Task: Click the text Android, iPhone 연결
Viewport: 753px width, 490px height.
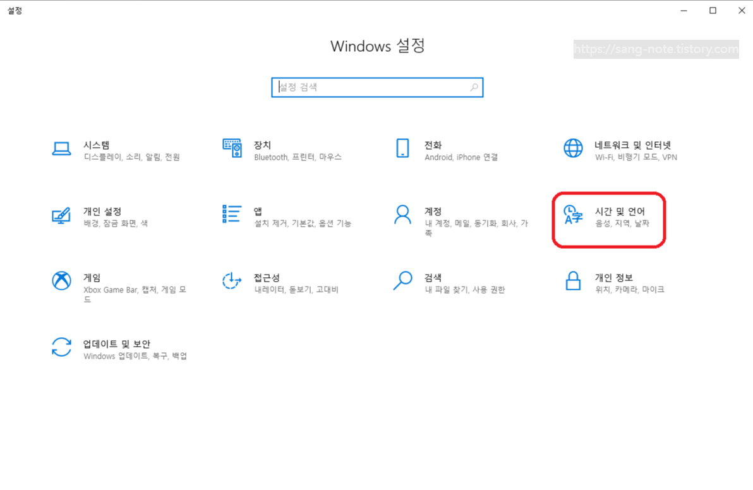Action: click(x=461, y=157)
